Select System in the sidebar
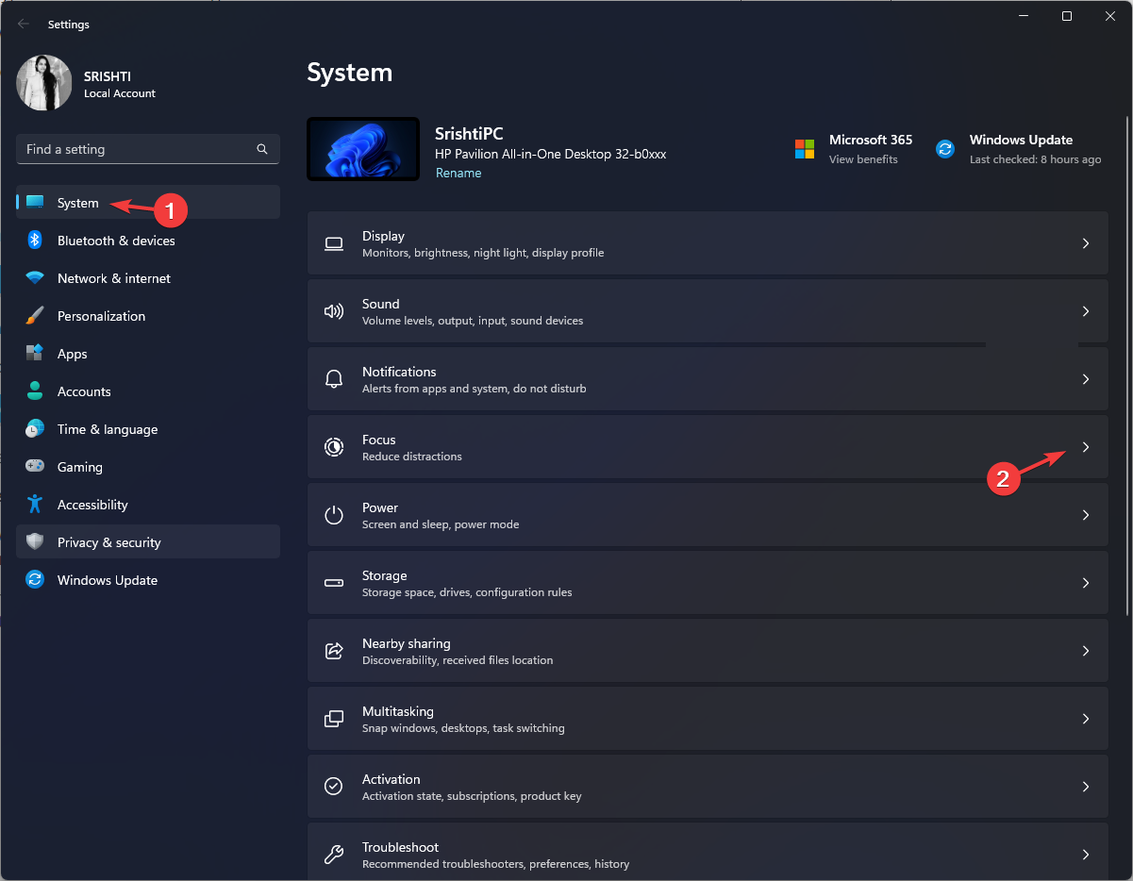This screenshot has height=881, width=1133. (148, 203)
